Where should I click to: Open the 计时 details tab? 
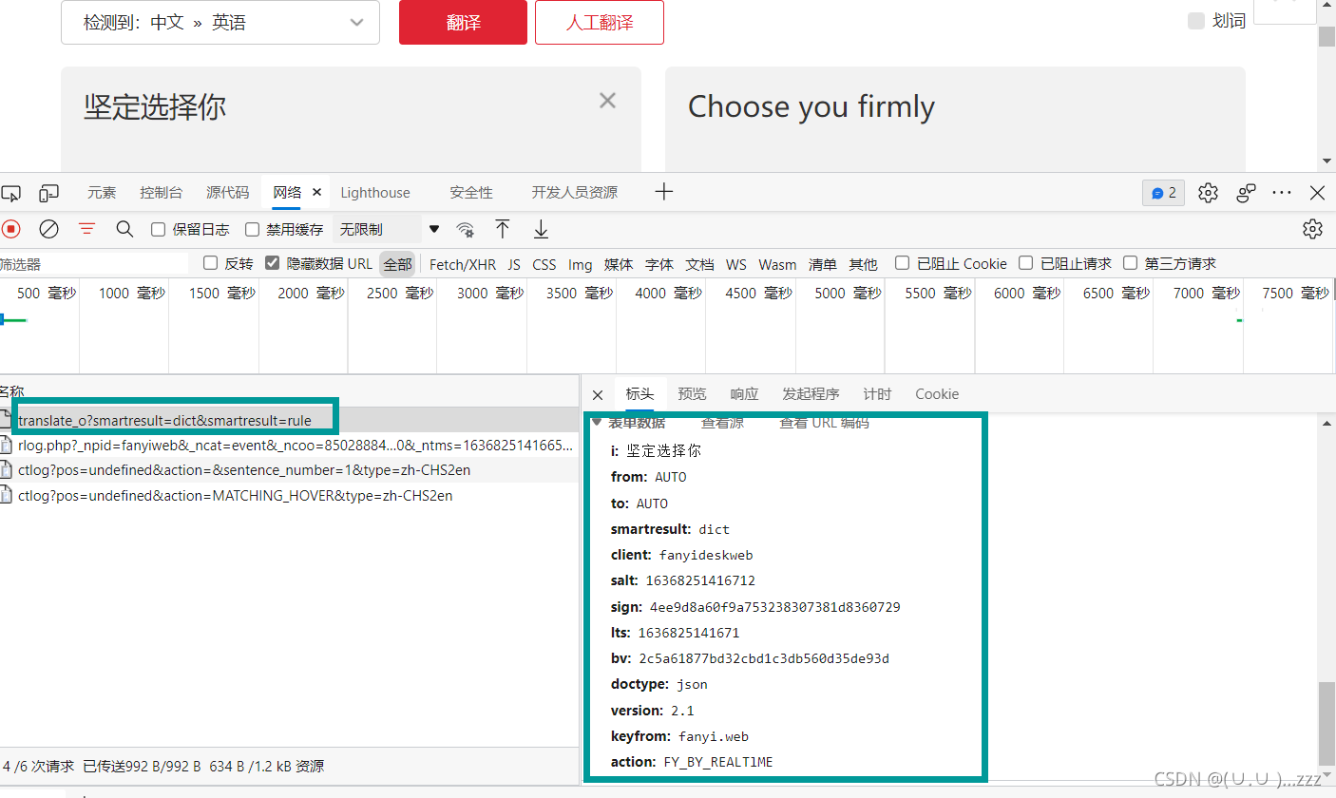877,394
